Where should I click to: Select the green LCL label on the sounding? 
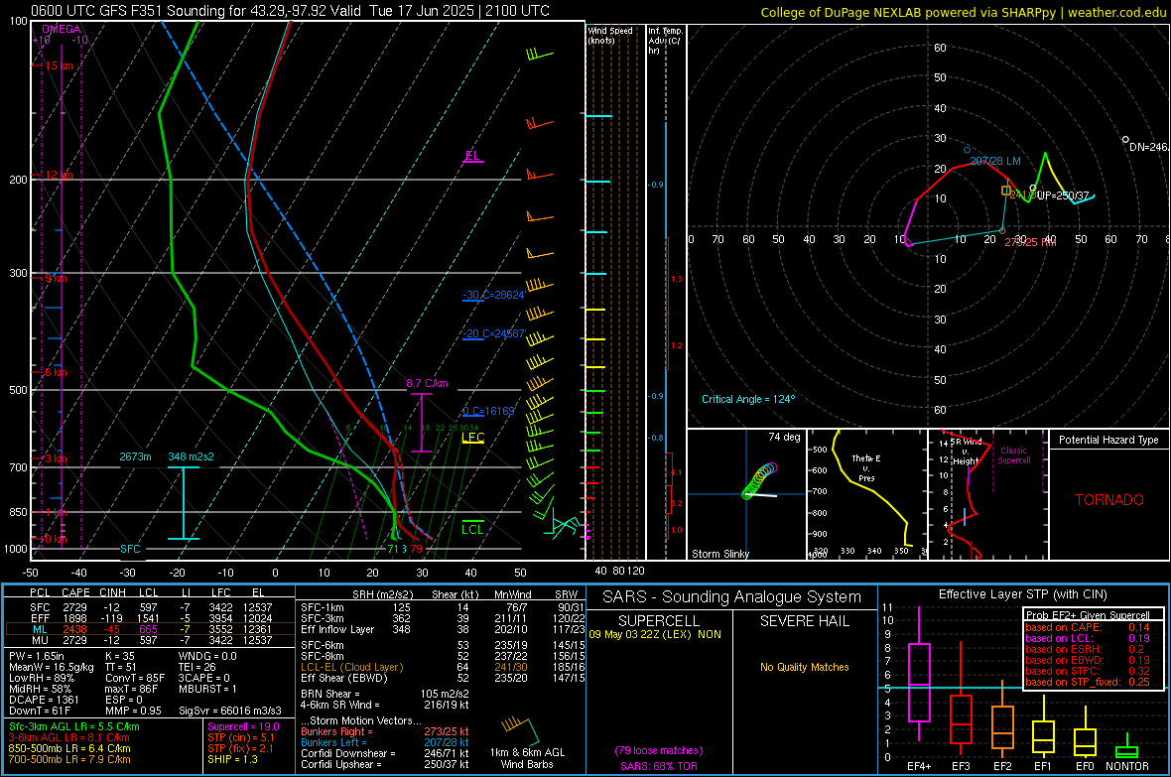point(472,529)
